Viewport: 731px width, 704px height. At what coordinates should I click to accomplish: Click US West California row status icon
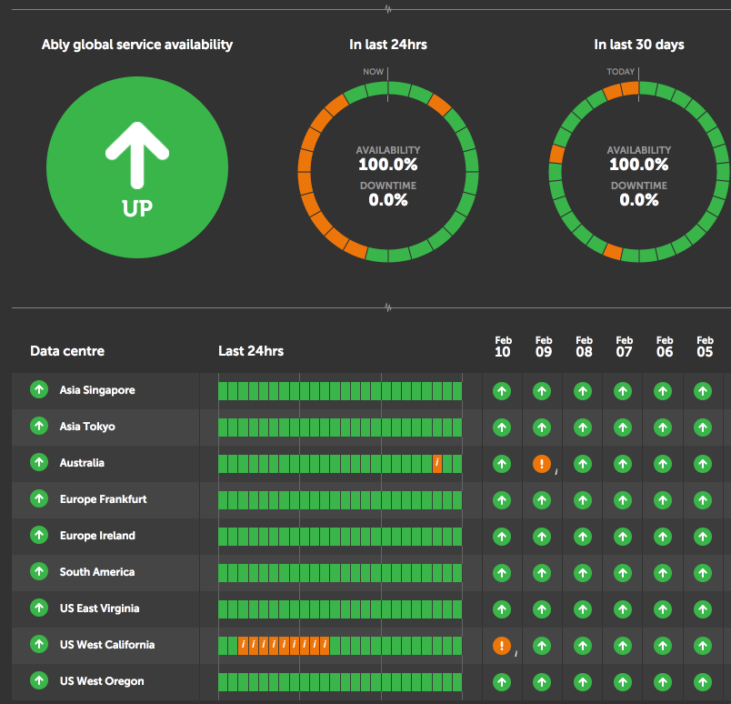coord(39,644)
